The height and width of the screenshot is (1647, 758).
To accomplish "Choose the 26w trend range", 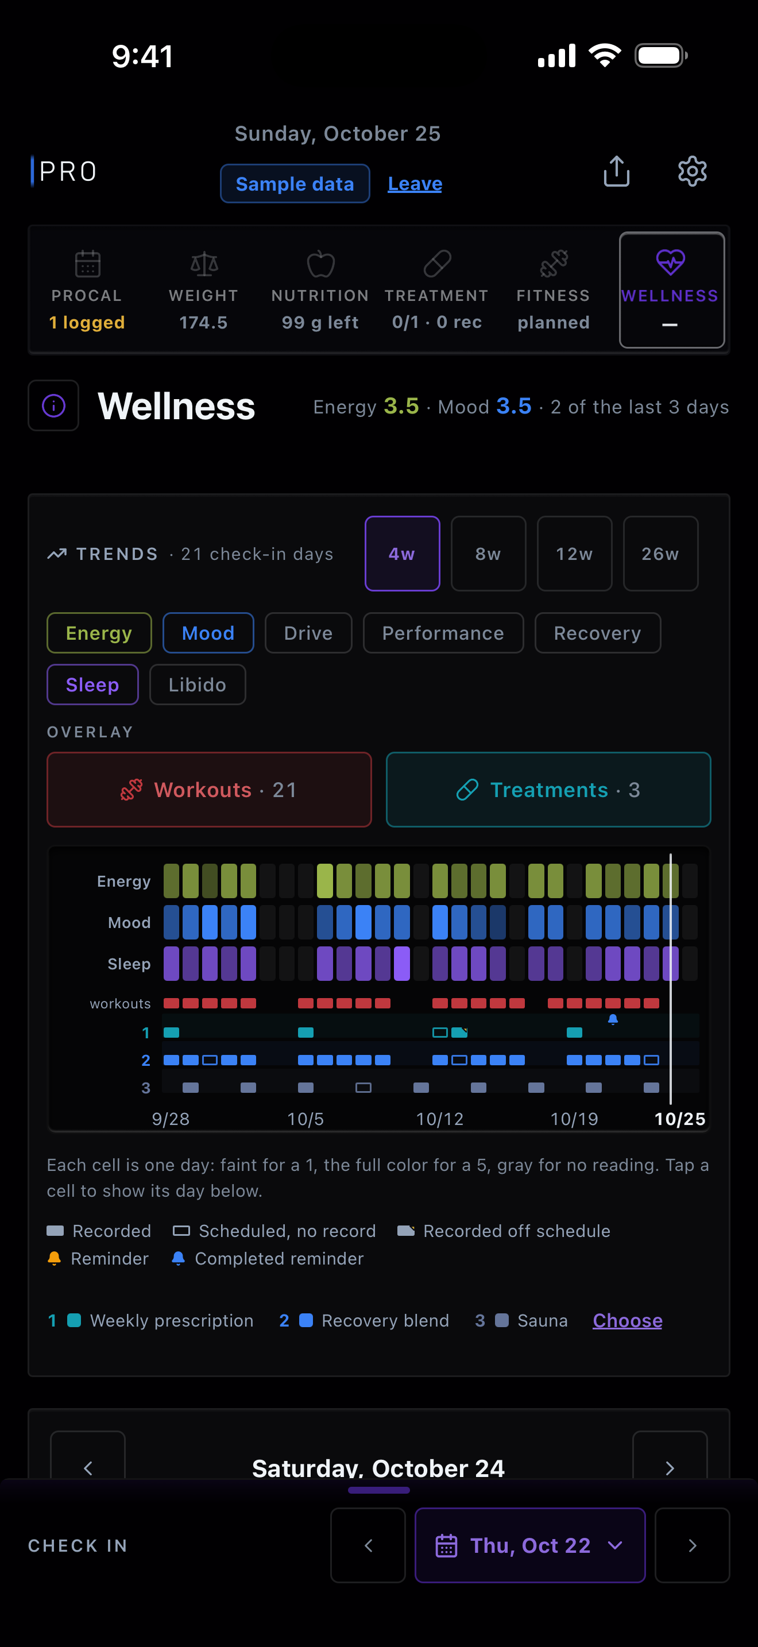I will [x=660, y=554].
